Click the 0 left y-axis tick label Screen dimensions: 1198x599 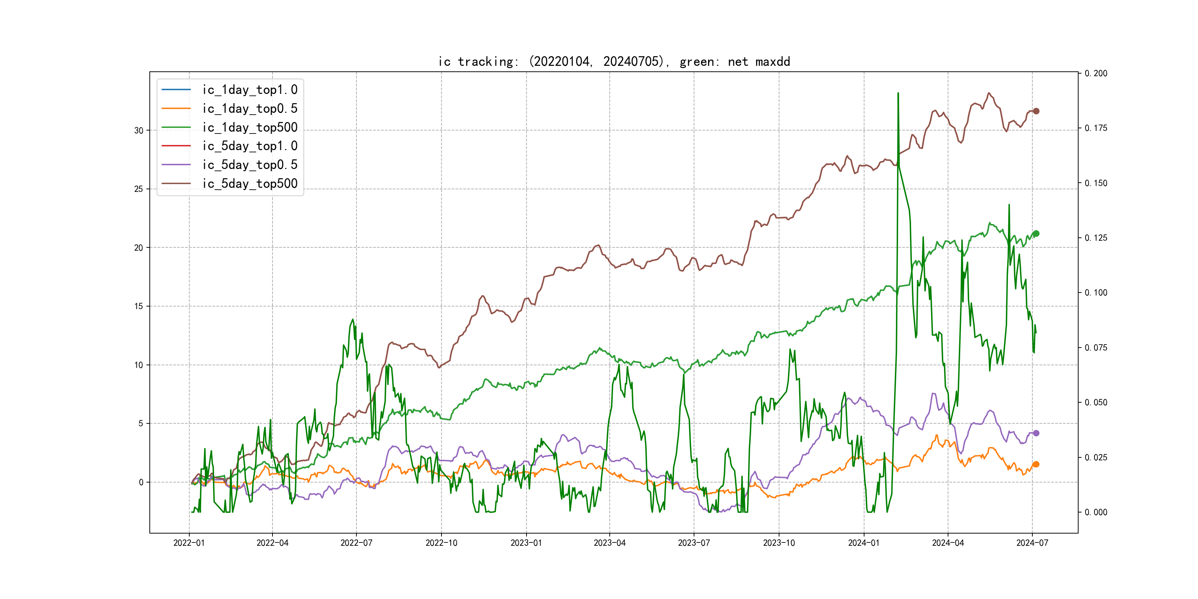click(141, 482)
